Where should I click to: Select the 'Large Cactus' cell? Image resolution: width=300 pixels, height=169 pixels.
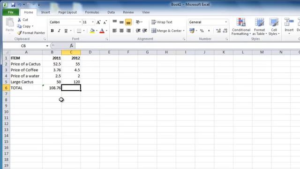[26, 82]
